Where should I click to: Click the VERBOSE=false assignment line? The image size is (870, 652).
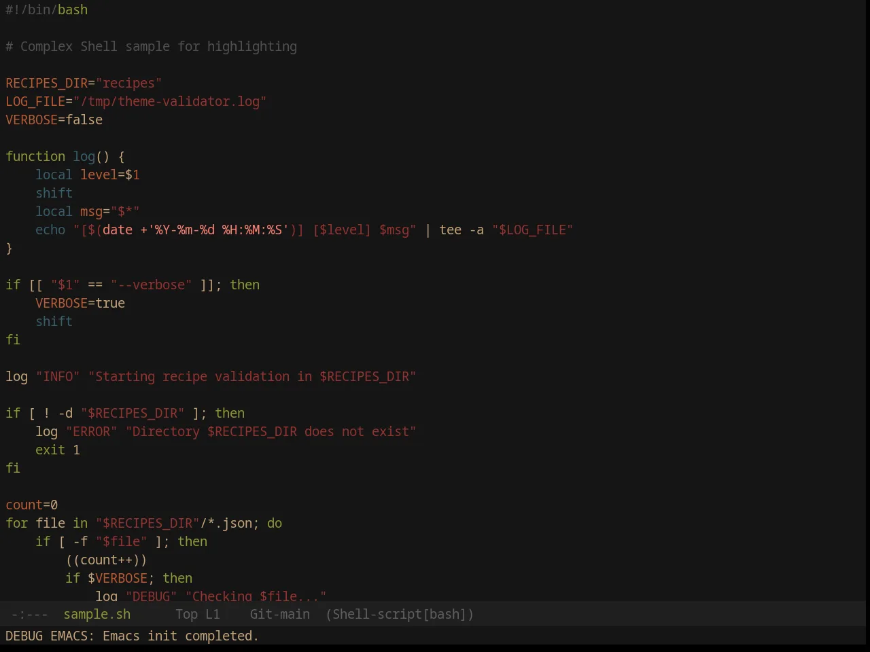click(54, 120)
